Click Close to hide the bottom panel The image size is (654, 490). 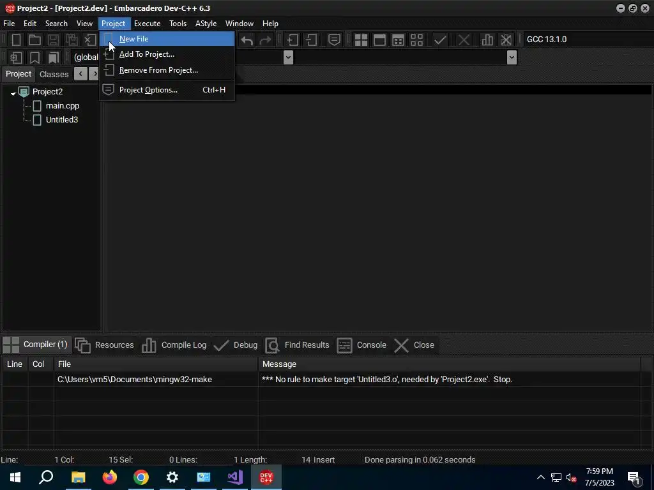414,345
